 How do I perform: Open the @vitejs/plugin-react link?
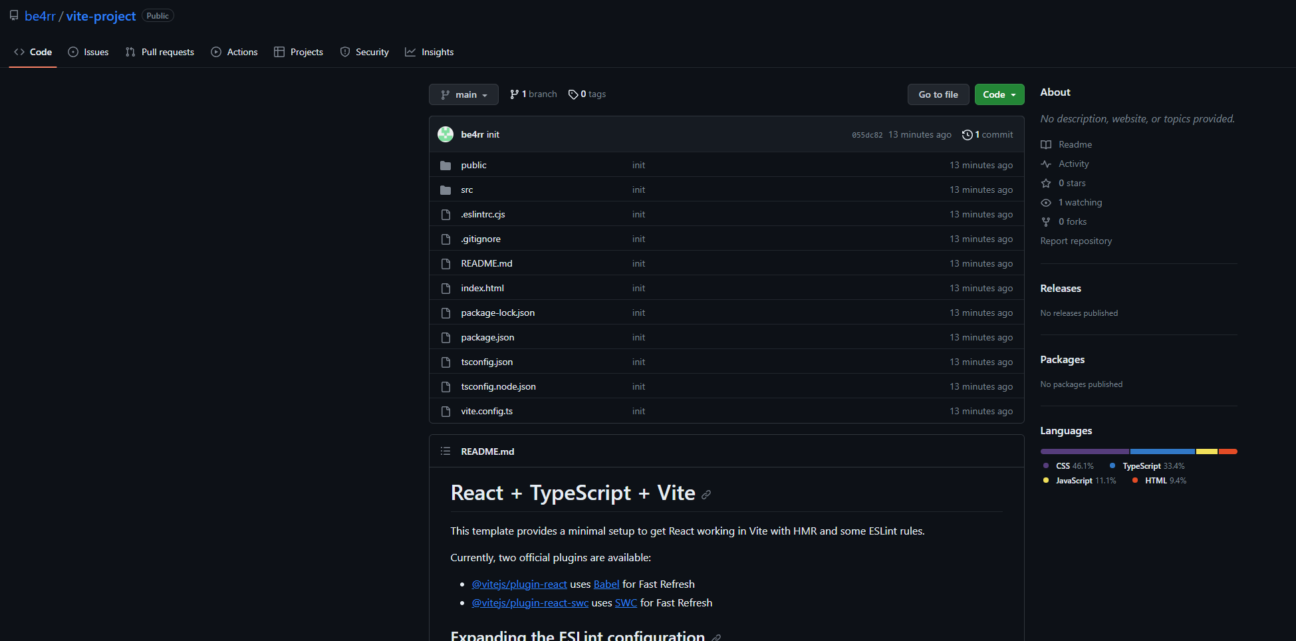pyautogui.click(x=519, y=584)
